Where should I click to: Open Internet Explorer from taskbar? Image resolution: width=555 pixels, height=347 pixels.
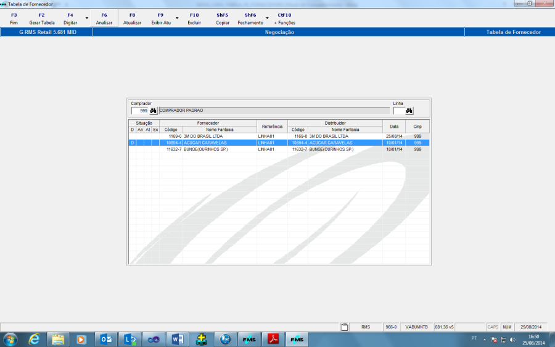(34, 340)
